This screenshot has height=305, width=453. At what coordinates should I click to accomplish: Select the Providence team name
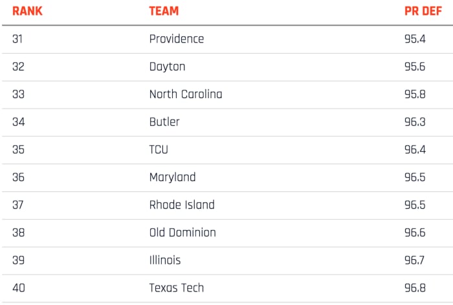176,39
